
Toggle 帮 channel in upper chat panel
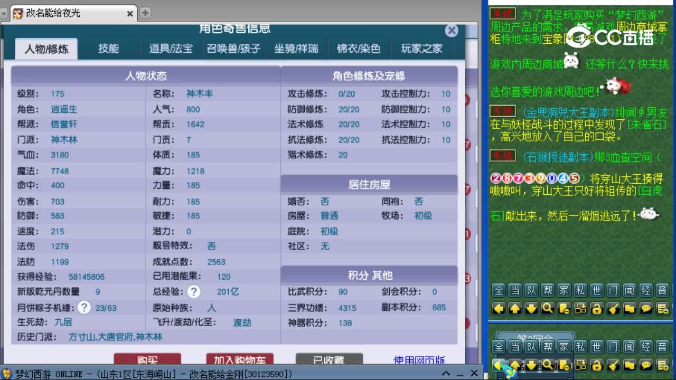(548, 290)
